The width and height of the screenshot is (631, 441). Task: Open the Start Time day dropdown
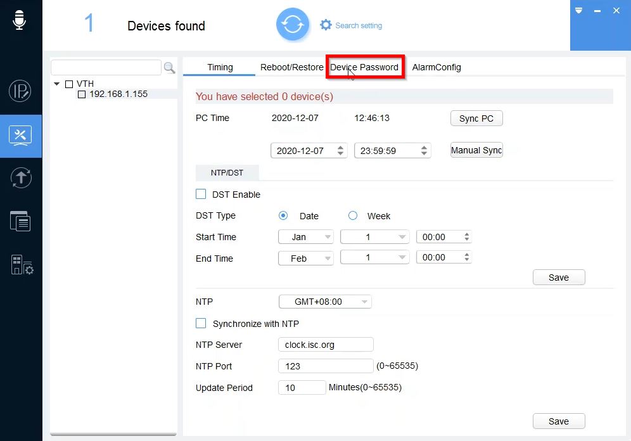coord(374,236)
